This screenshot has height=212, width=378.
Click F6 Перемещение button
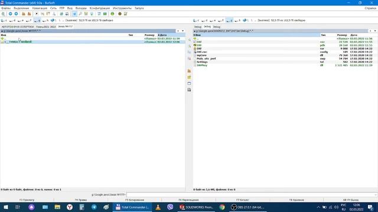188,200
